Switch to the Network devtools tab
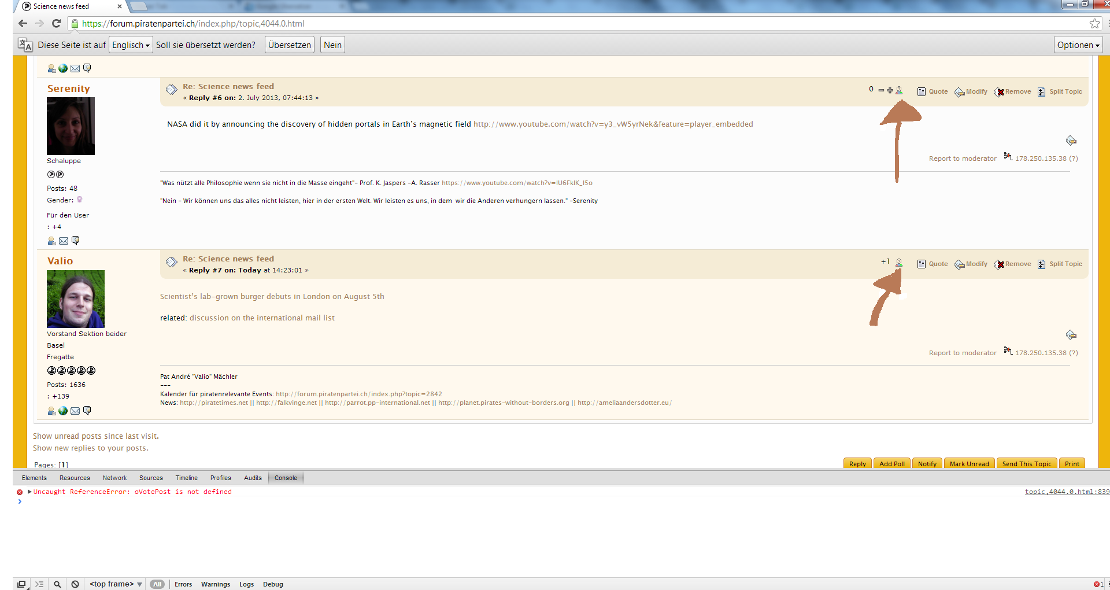Image resolution: width=1110 pixels, height=590 pixels. tap(114, 478)
